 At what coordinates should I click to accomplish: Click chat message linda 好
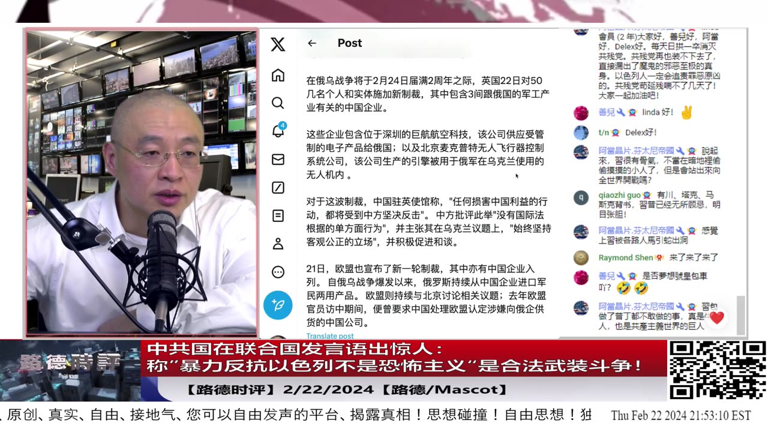coord(658,112)
